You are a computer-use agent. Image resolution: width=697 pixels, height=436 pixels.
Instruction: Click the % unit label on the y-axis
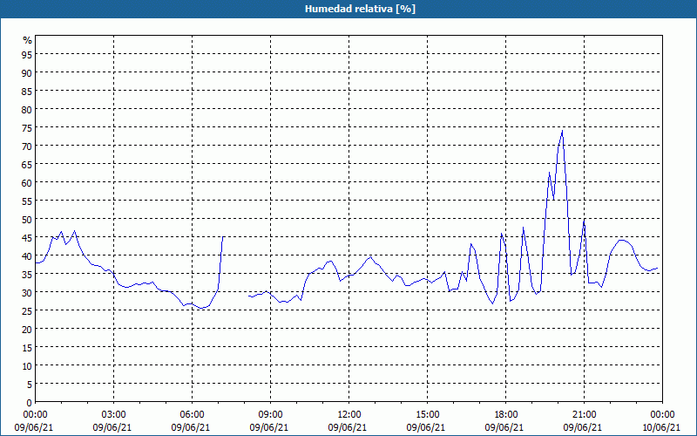click(x=28, y=40)
